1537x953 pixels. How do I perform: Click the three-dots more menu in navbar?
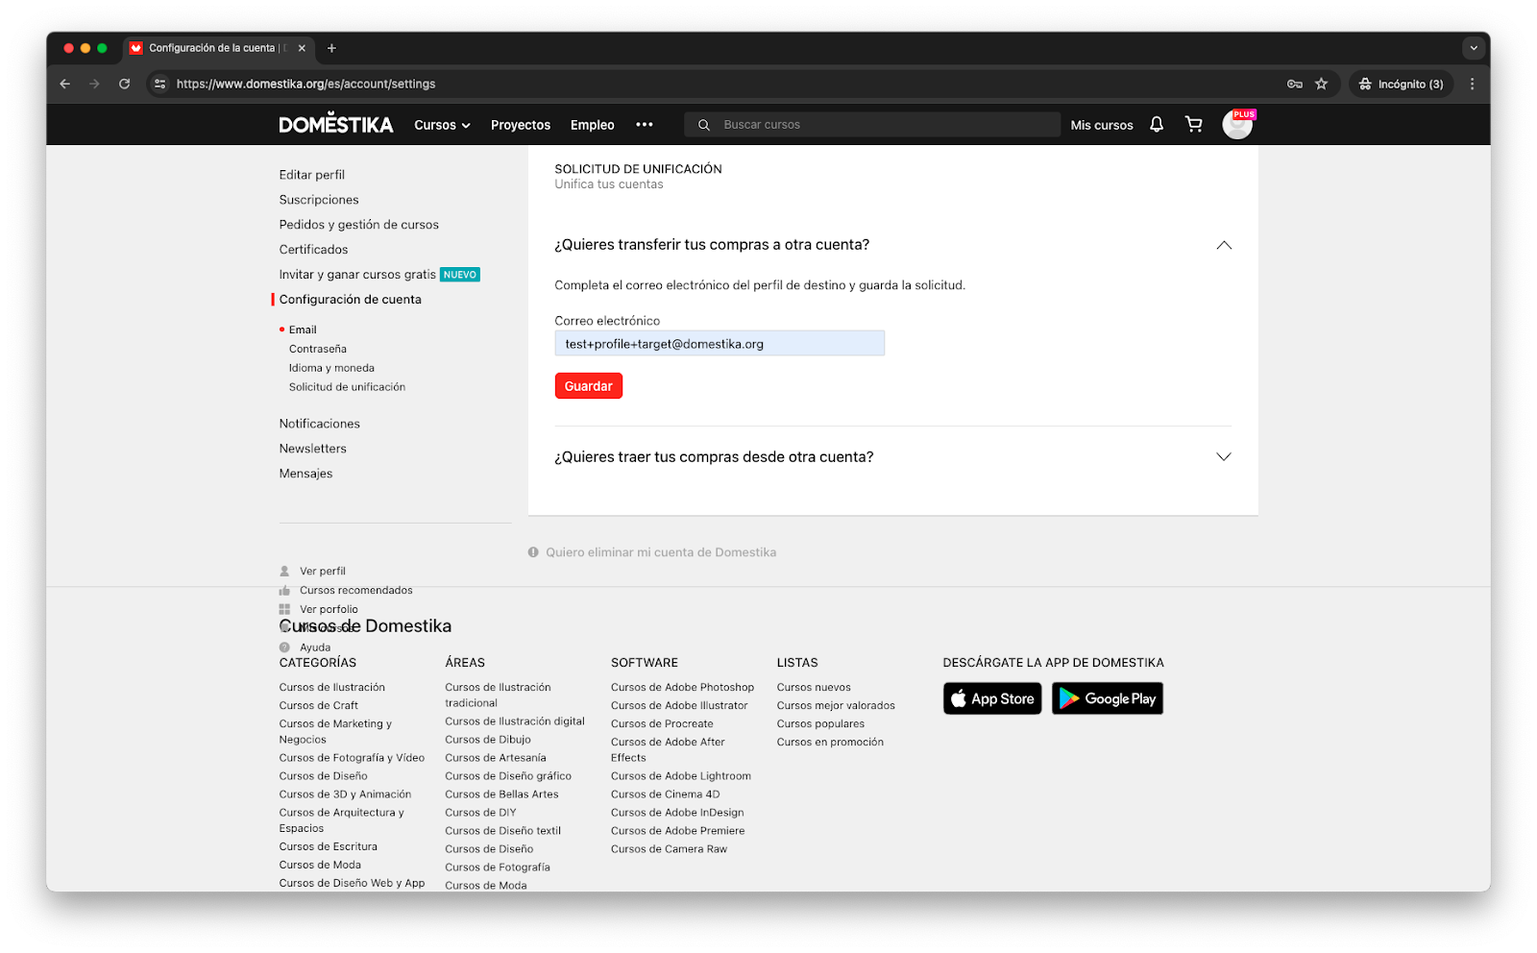(x=645, y=125)
